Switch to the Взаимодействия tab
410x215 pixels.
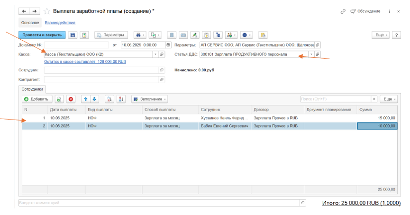coord(60,23)
